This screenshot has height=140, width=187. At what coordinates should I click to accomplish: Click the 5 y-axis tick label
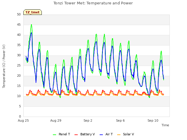[20, 106]
